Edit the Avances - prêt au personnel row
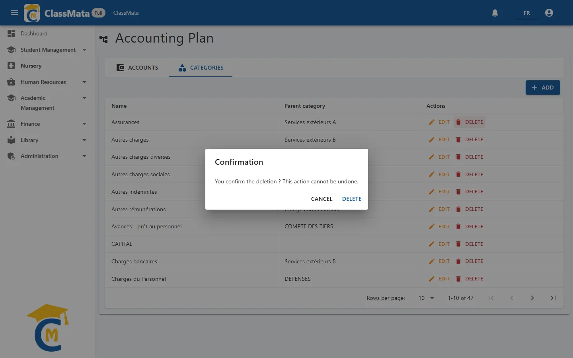Screen dimensions: 573x358 pyautogui.click(x=439, y=226)
